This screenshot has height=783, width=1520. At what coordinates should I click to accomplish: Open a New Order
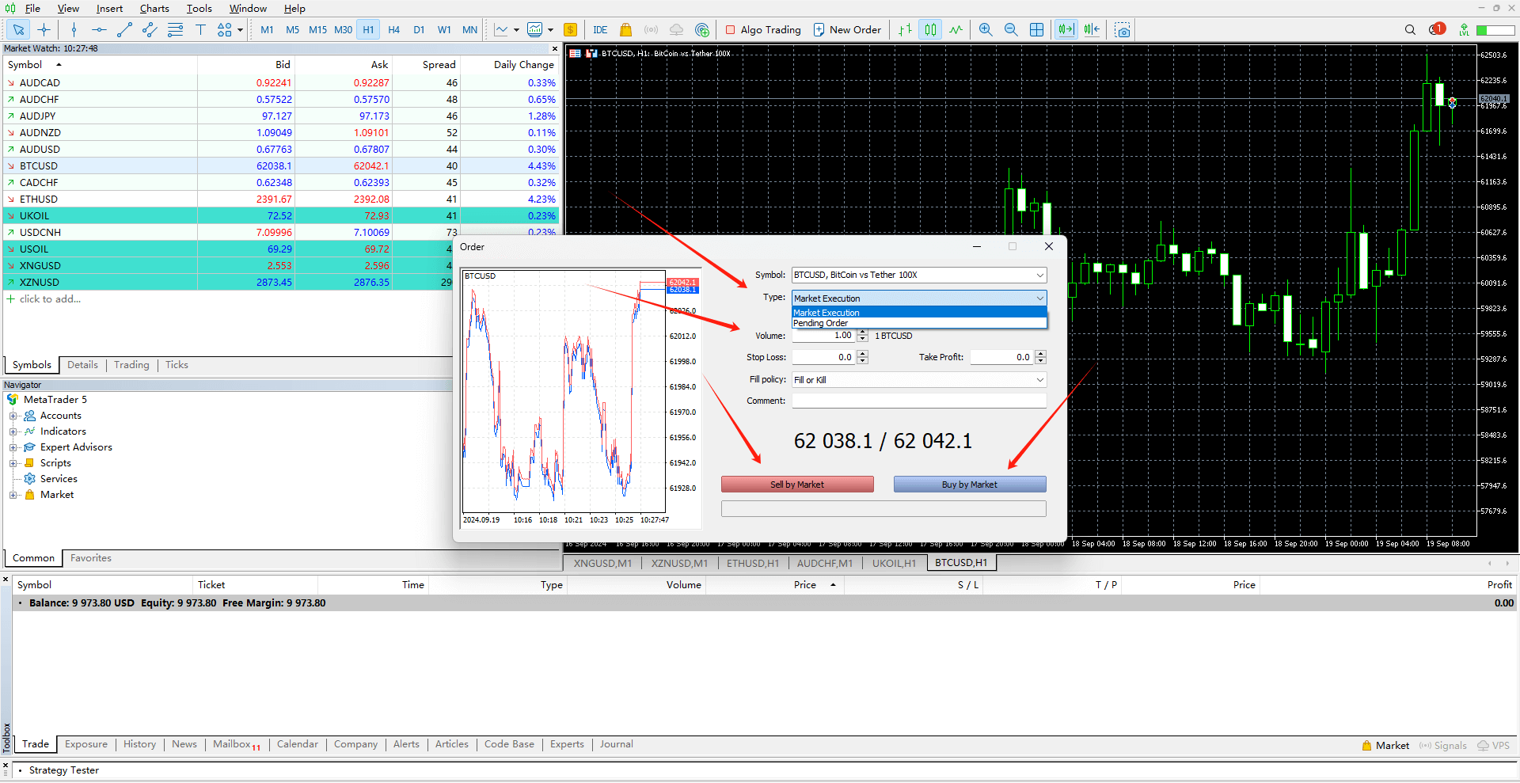[847, 30]
